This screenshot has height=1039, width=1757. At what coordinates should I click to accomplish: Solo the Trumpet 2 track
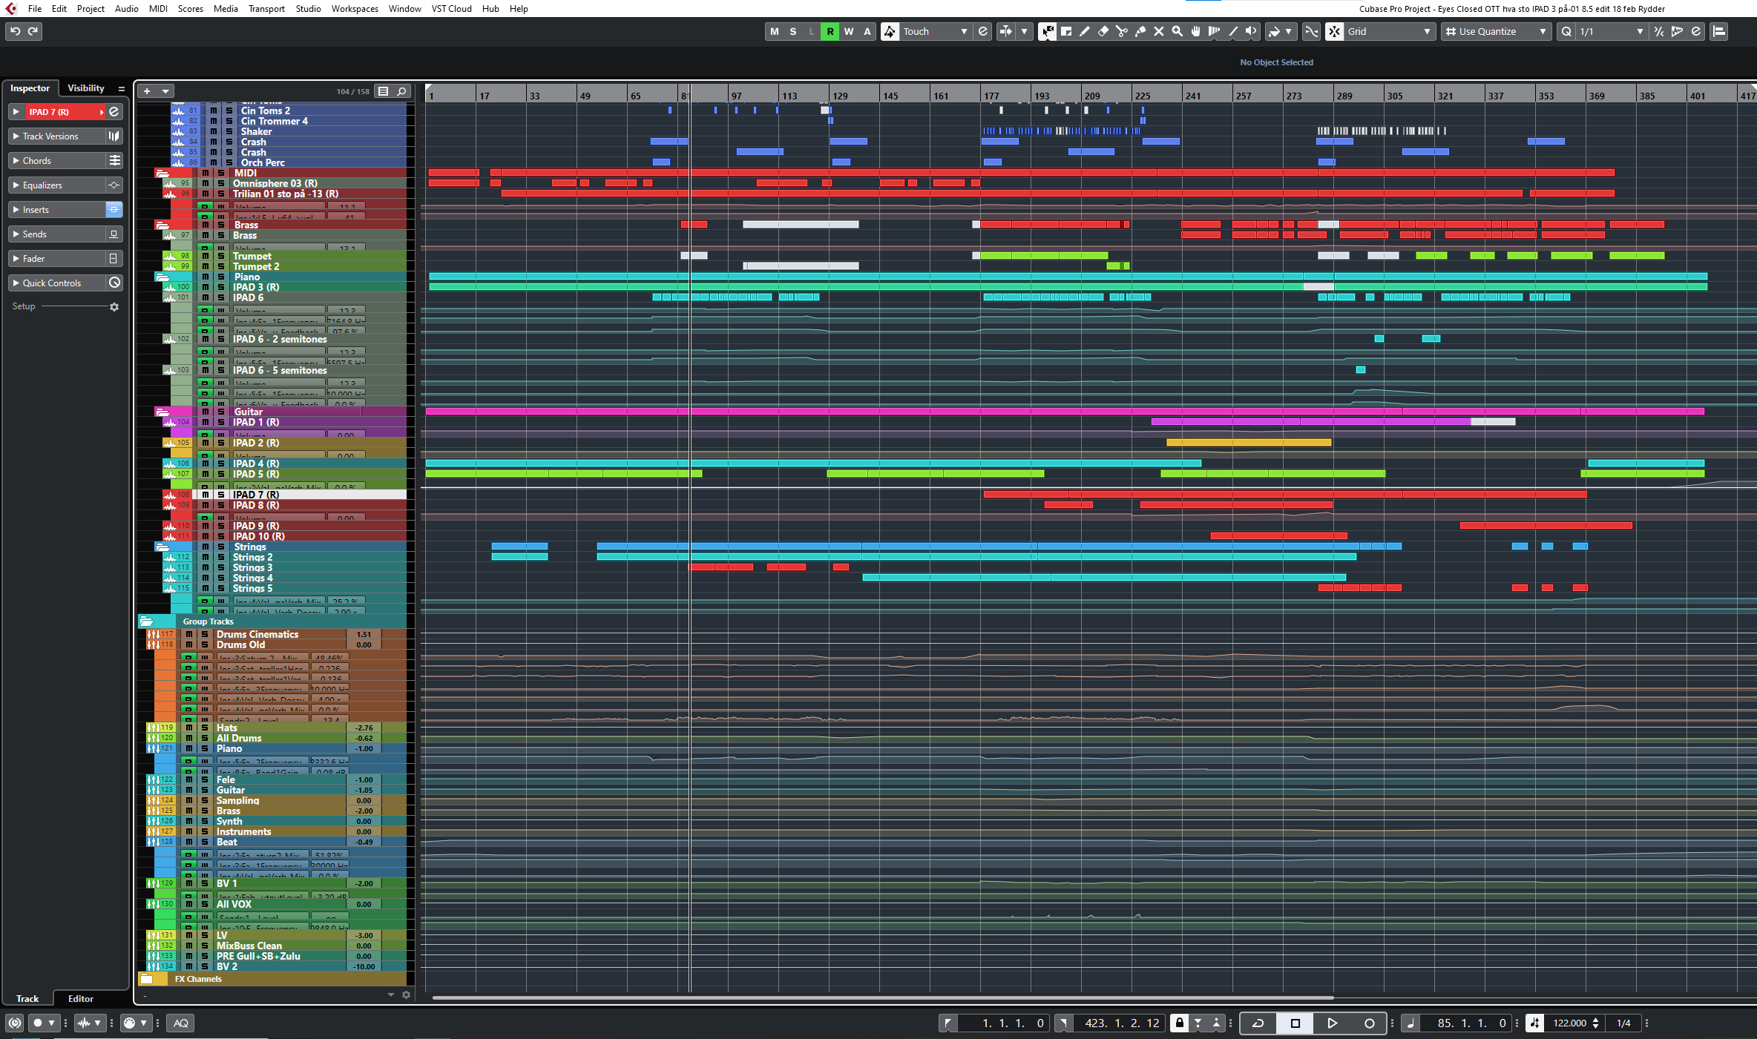pos(221,266)
